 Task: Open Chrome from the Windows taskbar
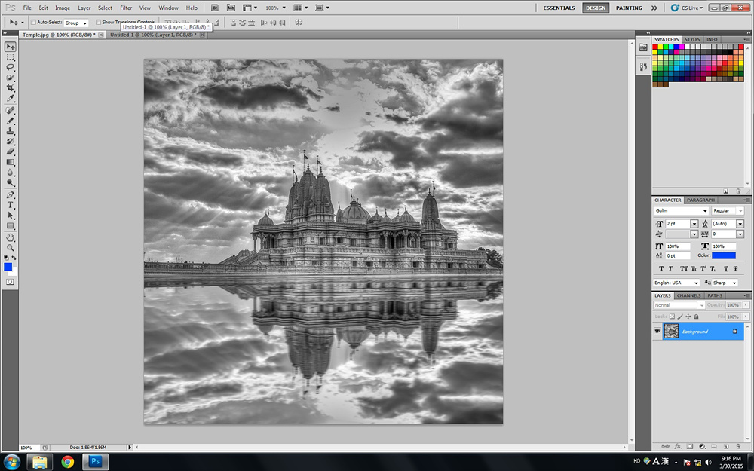click(x=68, y=461)
